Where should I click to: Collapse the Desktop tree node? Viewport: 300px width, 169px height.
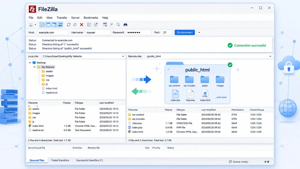click(x=30, y=62)
